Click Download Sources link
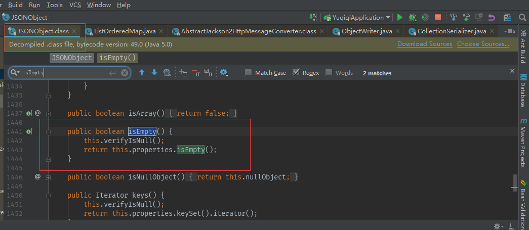Image resolution: width=529 pixels, height=230 pixels. click(x=425, y=44)
